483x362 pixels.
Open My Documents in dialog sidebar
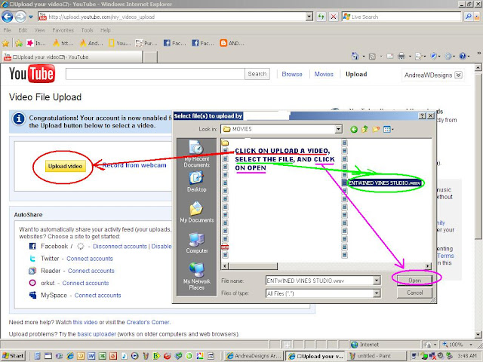tap(196, 212)
